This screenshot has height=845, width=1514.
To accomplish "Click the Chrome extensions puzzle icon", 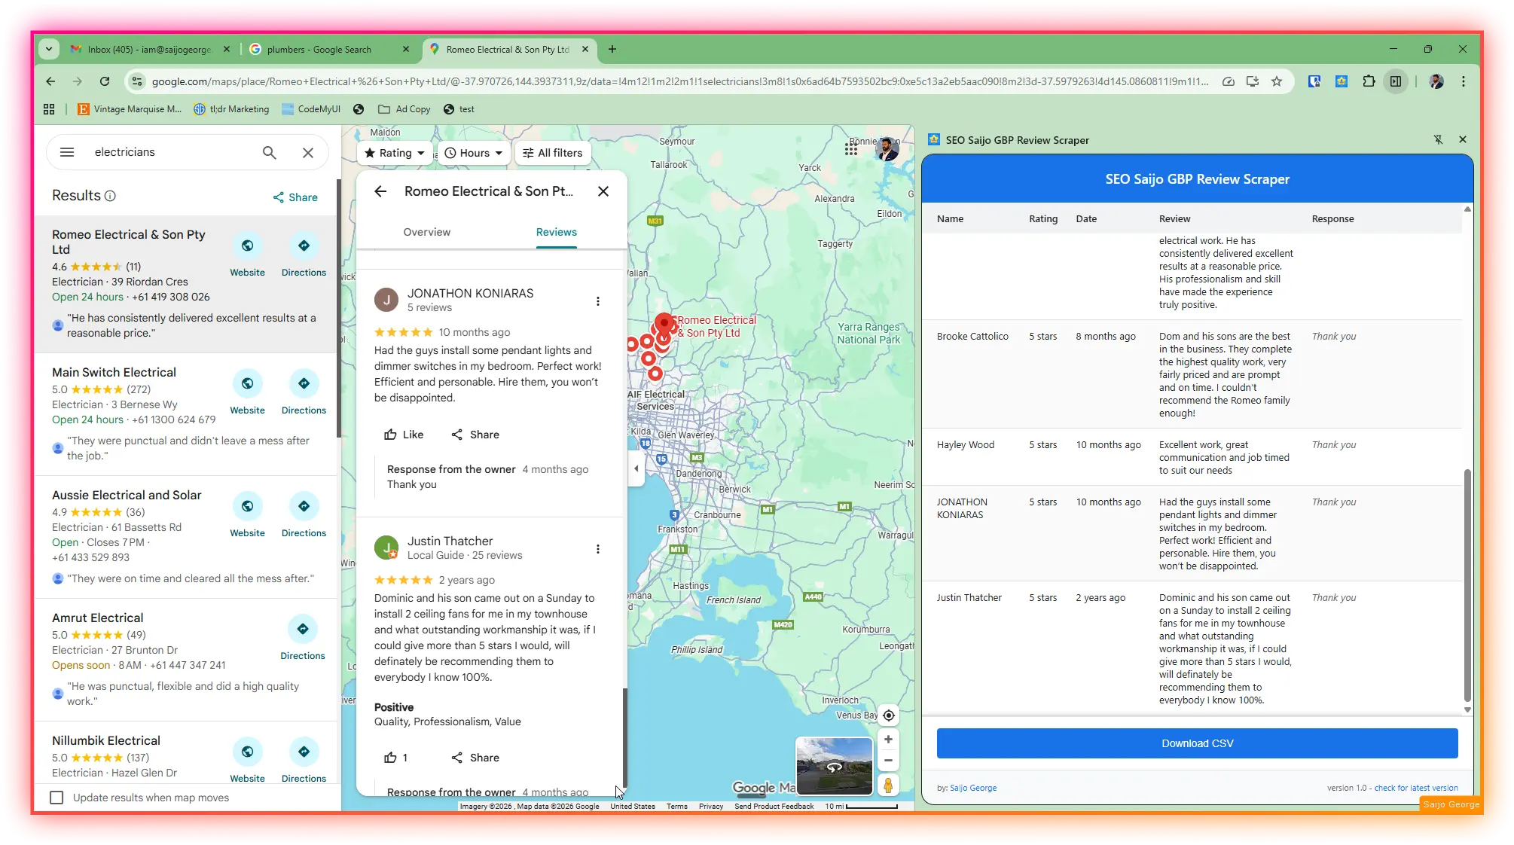I will 1369,81.
